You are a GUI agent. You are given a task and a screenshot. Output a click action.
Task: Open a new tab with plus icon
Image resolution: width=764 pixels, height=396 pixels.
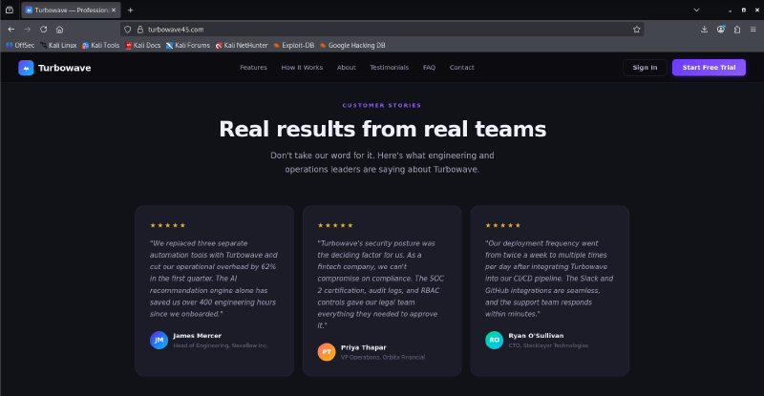[130, 10]
